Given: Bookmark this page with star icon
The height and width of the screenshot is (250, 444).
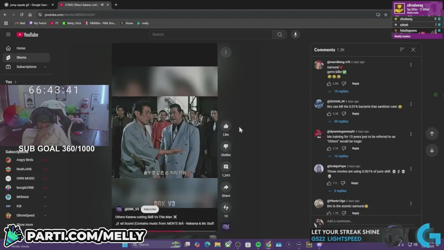Looking at the screenshot, I should coord(386,15).
